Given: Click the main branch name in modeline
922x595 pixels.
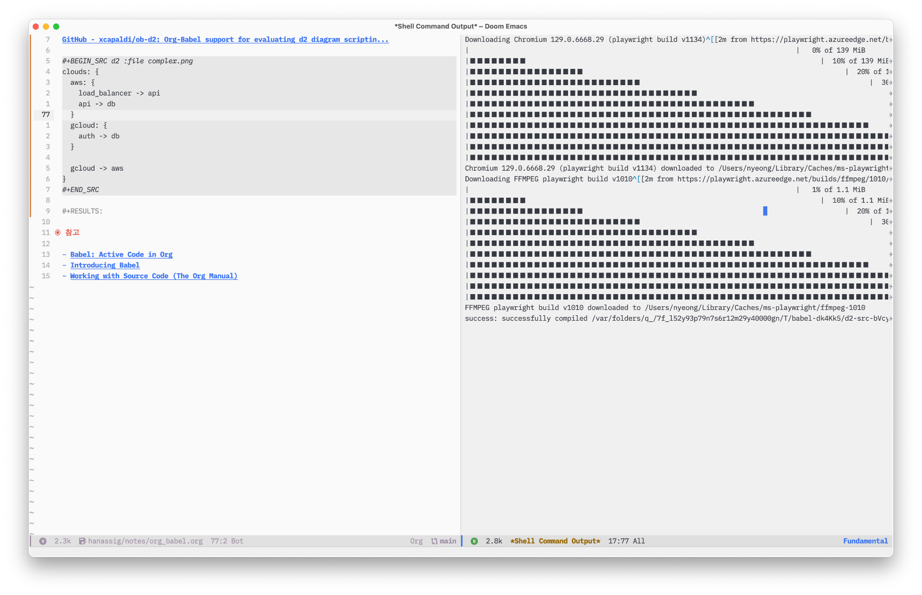Looking at the screenshot, I should coord(448,541).
